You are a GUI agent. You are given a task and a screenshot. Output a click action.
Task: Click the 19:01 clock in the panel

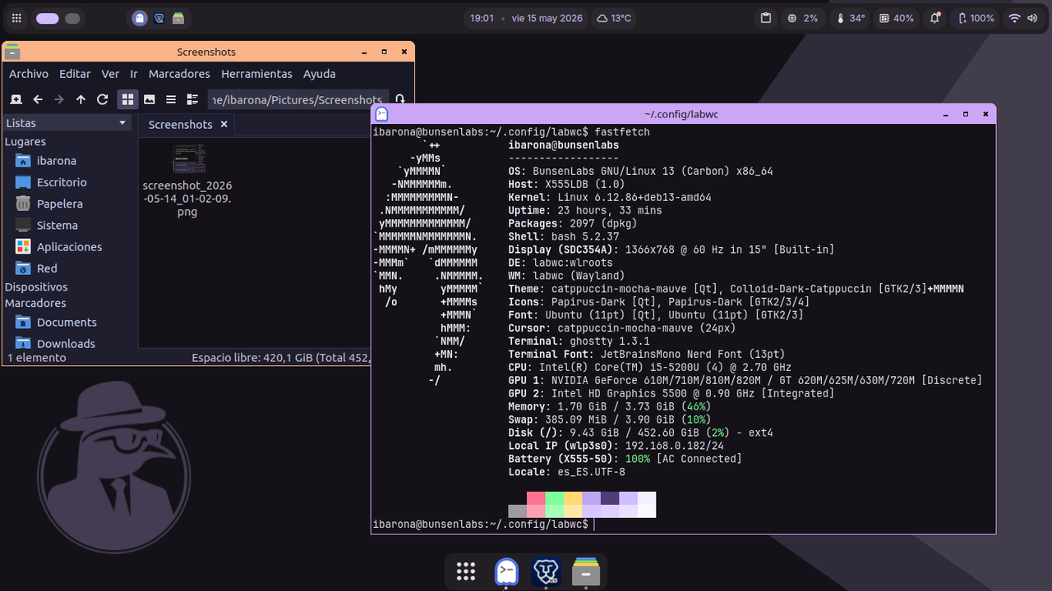coord(482,18)
